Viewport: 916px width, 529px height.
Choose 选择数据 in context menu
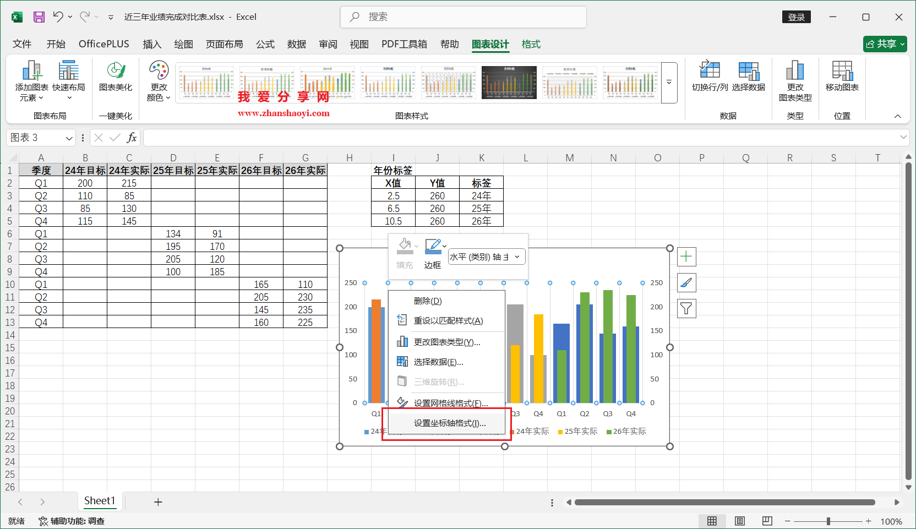(446, 362)
